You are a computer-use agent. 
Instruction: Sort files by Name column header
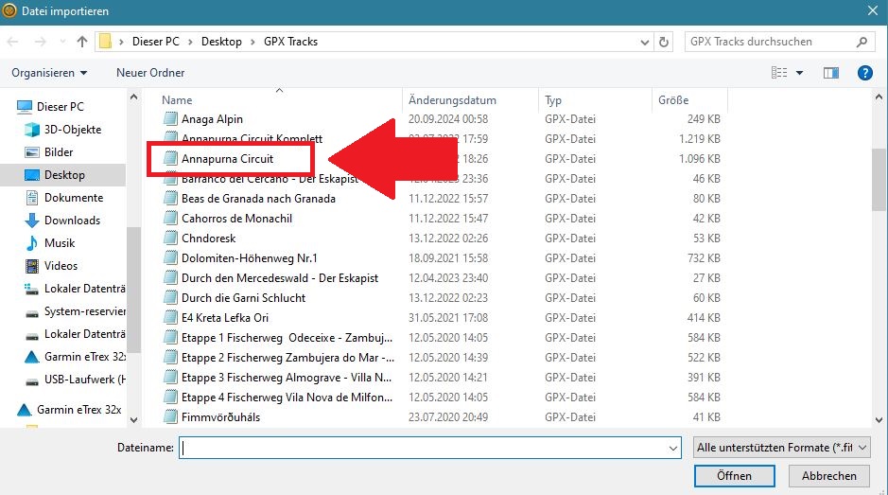pyautogui.click(x=177, y=99)
